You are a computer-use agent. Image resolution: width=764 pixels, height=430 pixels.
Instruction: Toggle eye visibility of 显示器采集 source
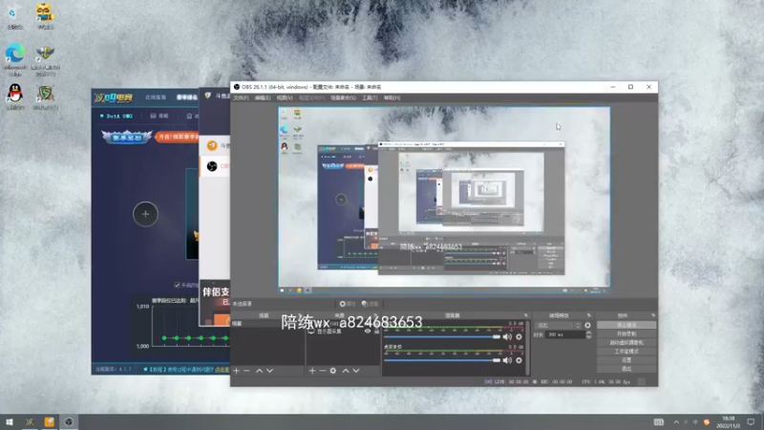(368, 331)
